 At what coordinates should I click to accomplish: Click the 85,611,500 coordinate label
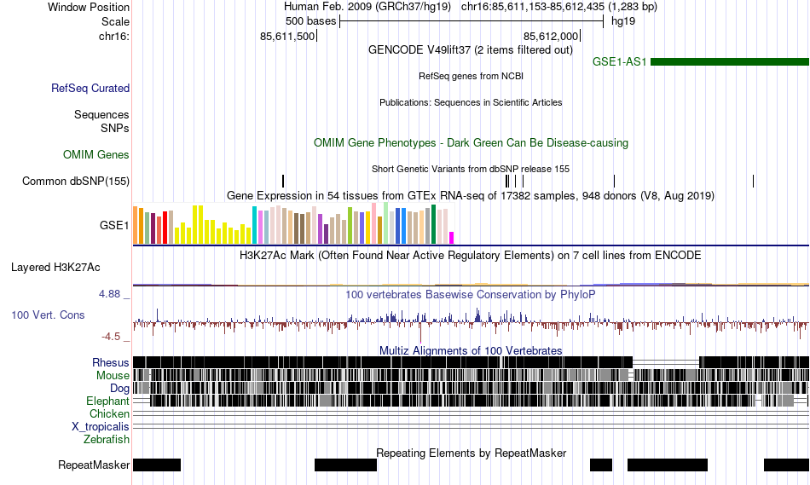point(287,36)
